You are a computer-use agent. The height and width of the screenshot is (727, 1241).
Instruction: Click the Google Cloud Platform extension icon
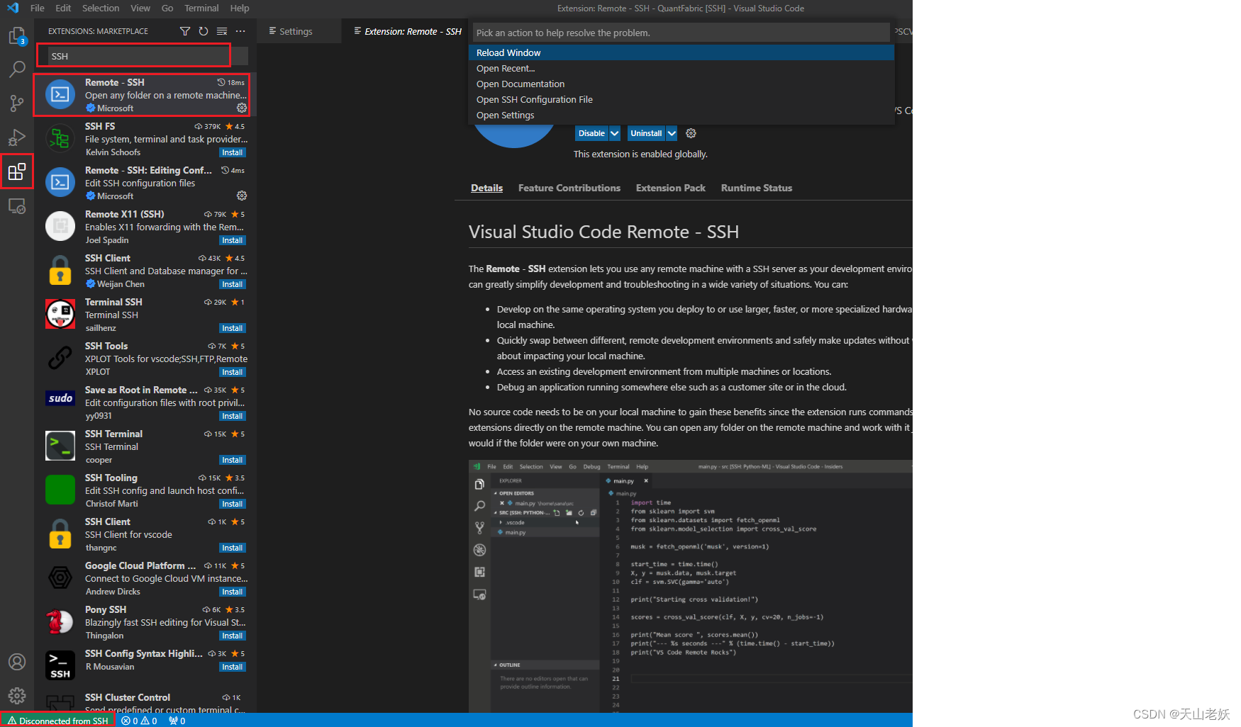60,577
